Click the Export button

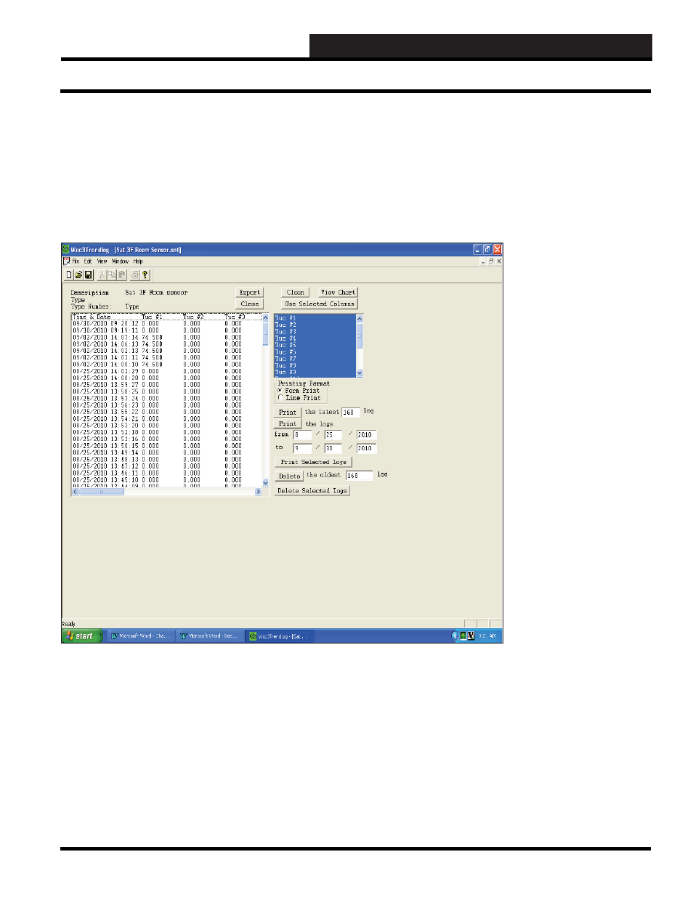point(250,293)
